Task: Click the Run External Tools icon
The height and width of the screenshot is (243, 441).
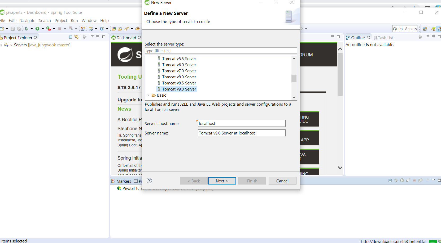Action: (x=49, y=29)
